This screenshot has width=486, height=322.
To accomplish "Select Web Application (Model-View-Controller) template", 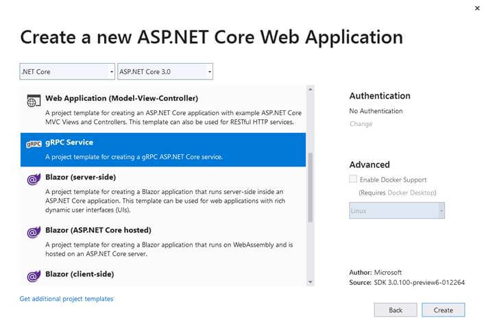I will [x=121, y=98].
